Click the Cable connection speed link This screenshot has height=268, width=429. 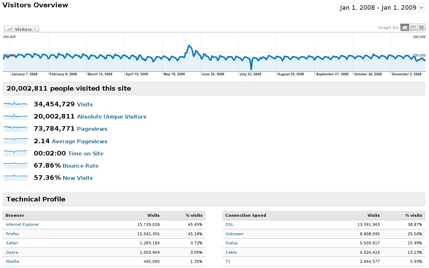tap(231, 252)
